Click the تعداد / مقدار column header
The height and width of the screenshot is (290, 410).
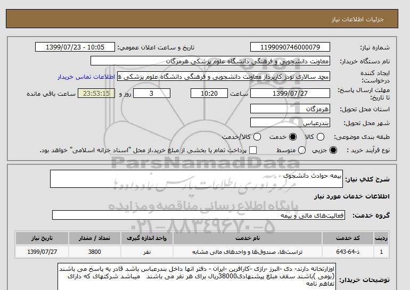click(x=94, y=238)
